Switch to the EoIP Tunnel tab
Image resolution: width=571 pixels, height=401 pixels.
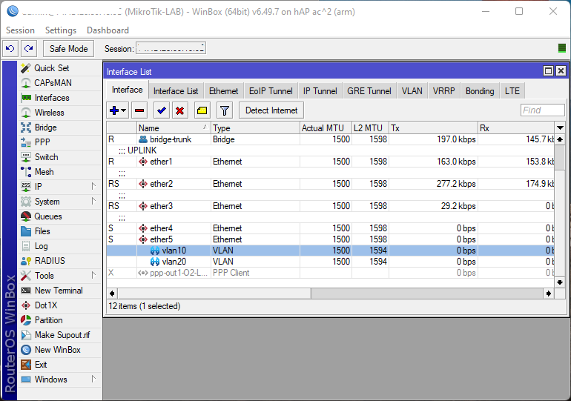(271, 91)
